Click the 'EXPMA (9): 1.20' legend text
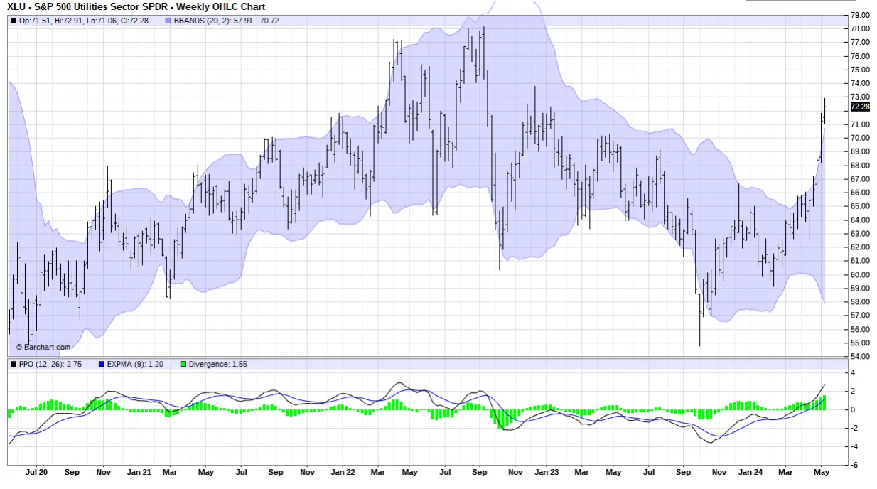 pos(136,364)
